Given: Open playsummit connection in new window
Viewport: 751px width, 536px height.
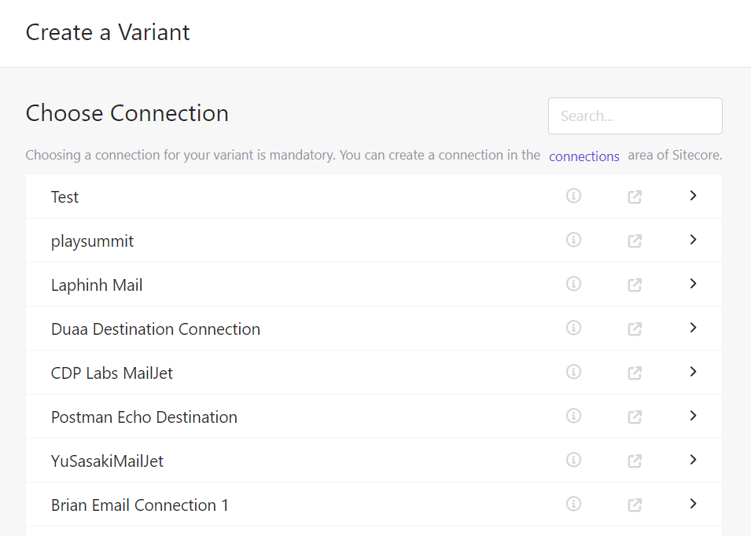Looking at the screenshot, I should [635, 240].
